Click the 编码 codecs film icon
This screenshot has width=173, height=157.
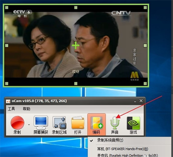pos(96,124)
